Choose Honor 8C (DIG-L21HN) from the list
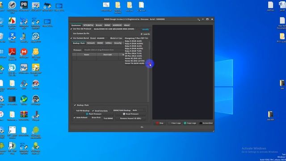The height and width of the screenshot is (161, 286). point(135,61)
